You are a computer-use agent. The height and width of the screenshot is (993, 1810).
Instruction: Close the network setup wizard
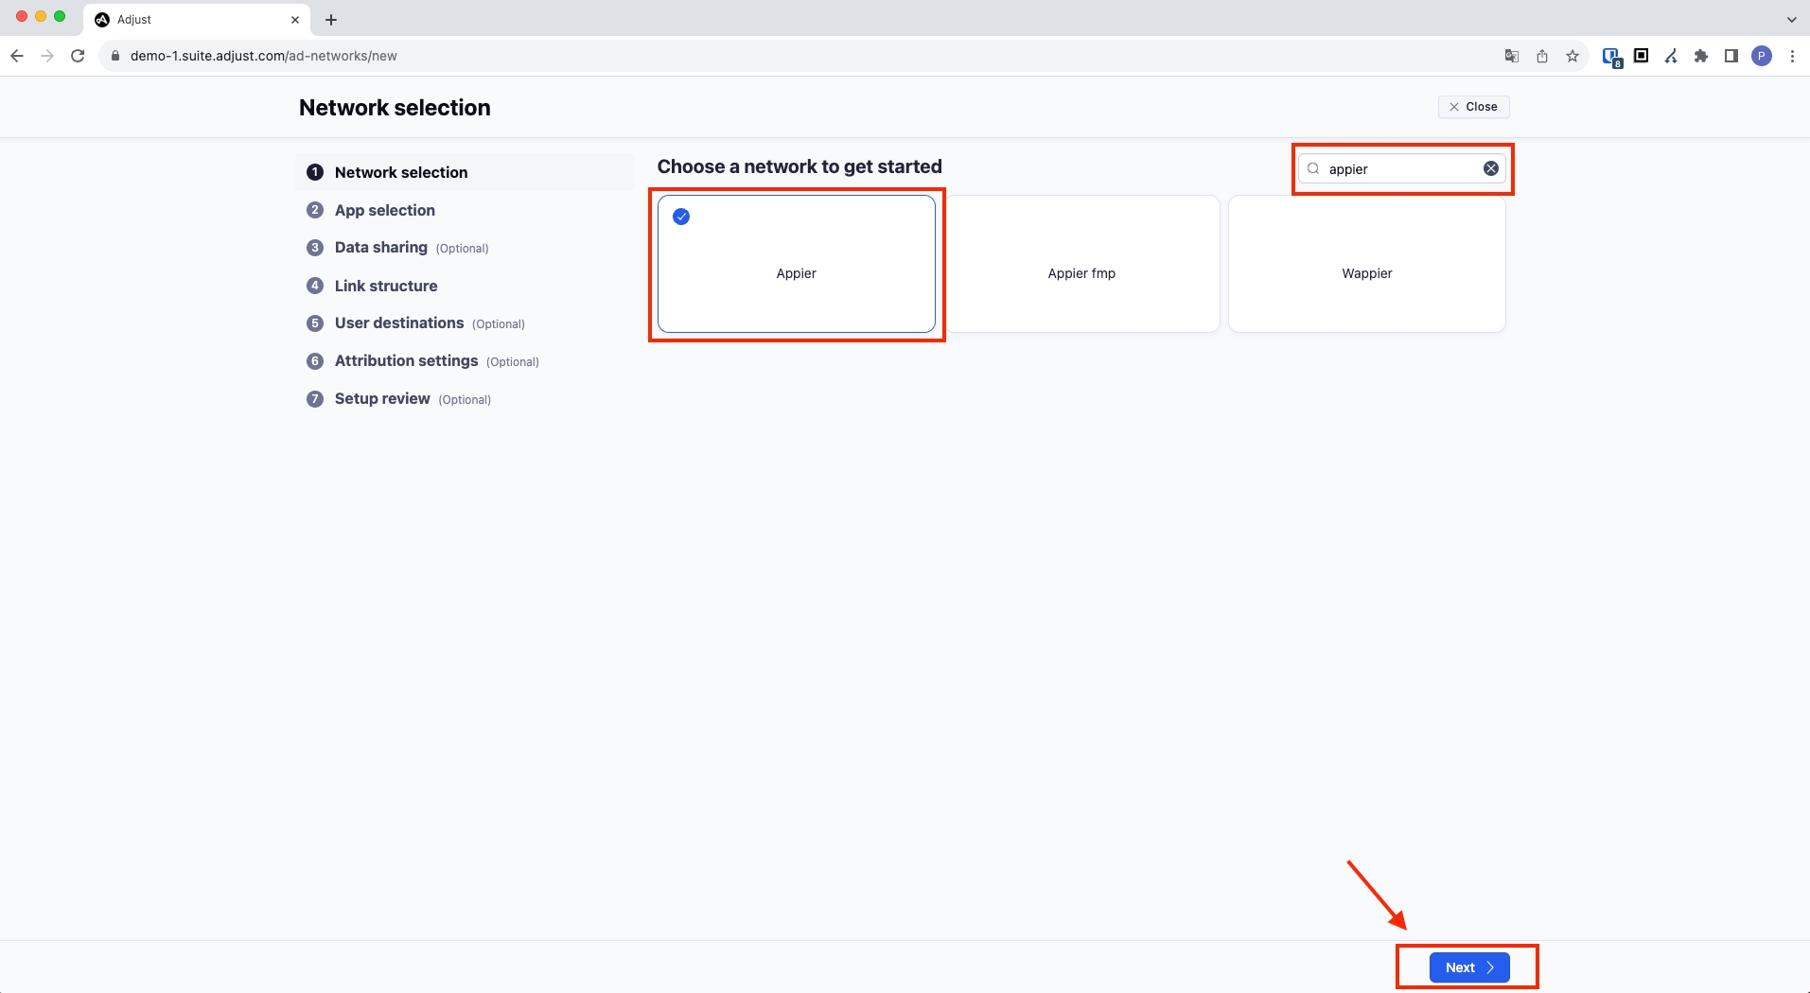click(1473, 107)
